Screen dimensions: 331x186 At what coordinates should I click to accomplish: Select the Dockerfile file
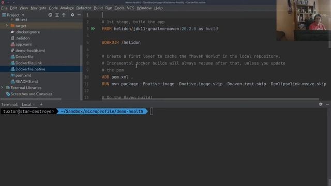[x=24, y=57]
